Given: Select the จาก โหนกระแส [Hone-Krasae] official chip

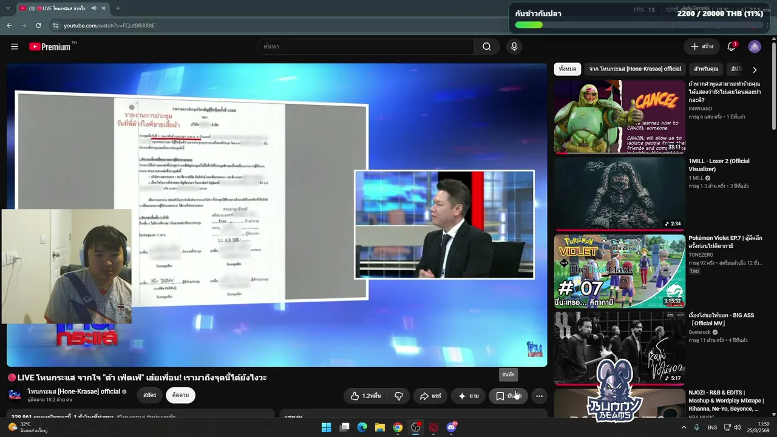Looking at the screenshot, I should [x=635, y=69].
